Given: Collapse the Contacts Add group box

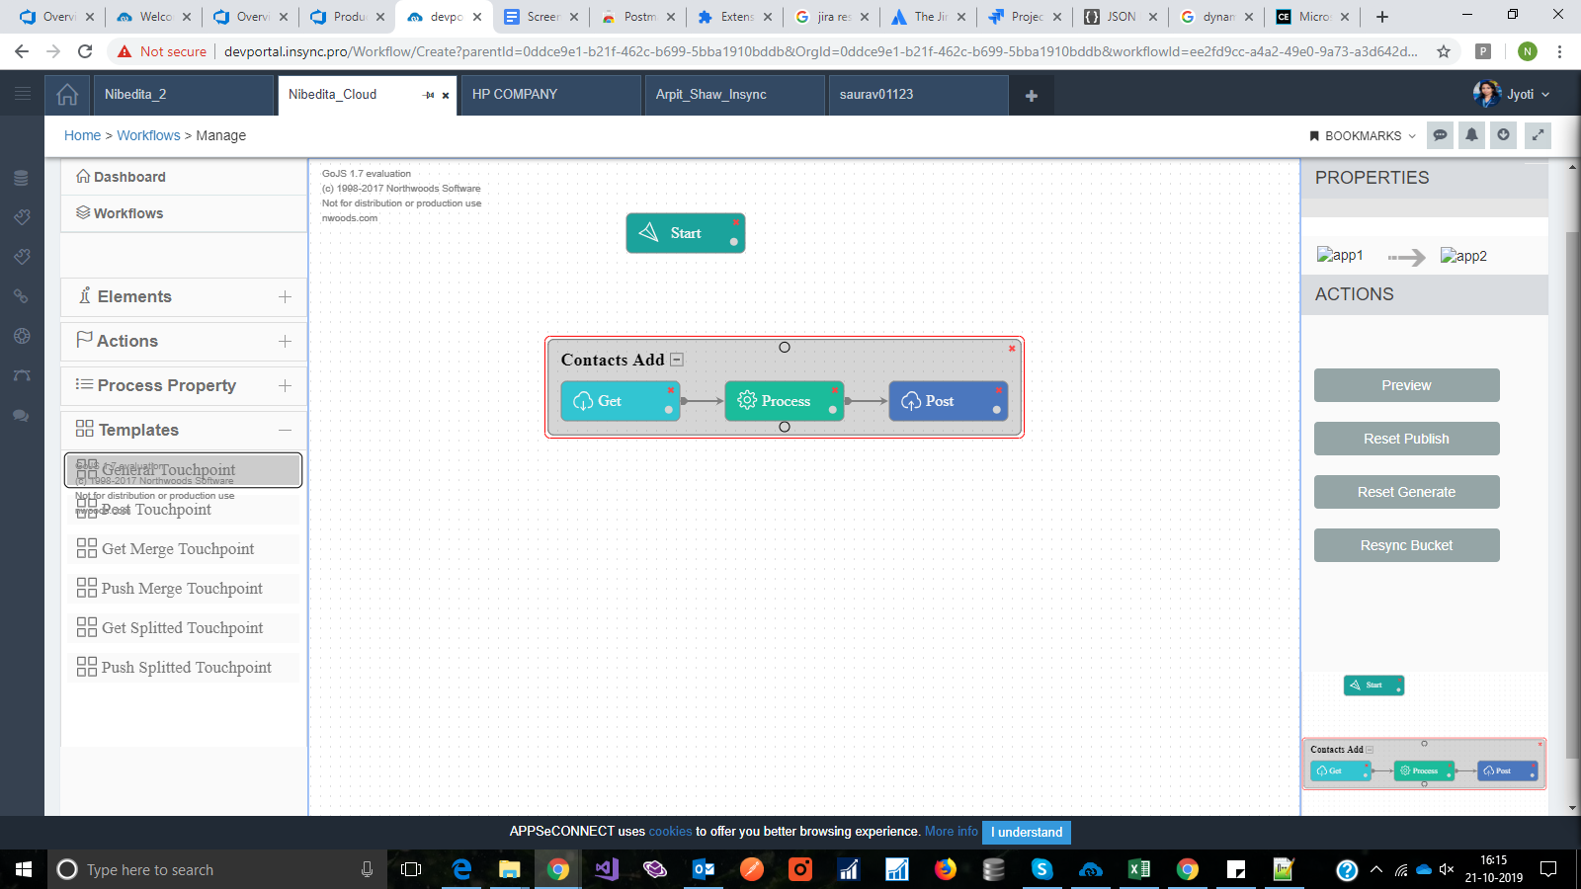Looking at the screenshot, I should tap(677, 360).
